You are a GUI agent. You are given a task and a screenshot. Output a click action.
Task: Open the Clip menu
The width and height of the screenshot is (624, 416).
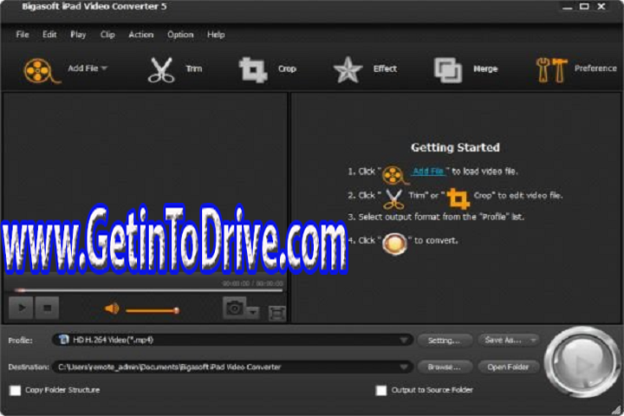click(x=107, y=35)
